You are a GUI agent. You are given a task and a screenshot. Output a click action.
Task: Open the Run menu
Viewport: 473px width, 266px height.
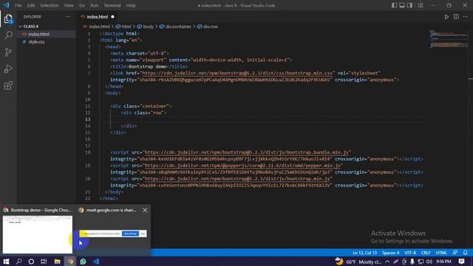tap(95, 5)
